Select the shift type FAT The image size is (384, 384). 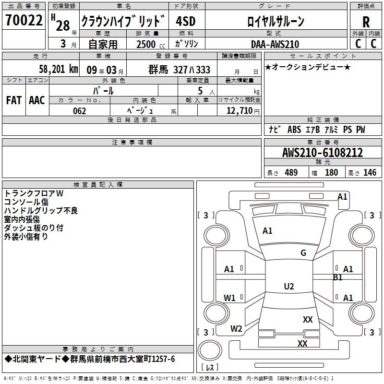pos(14,100)
